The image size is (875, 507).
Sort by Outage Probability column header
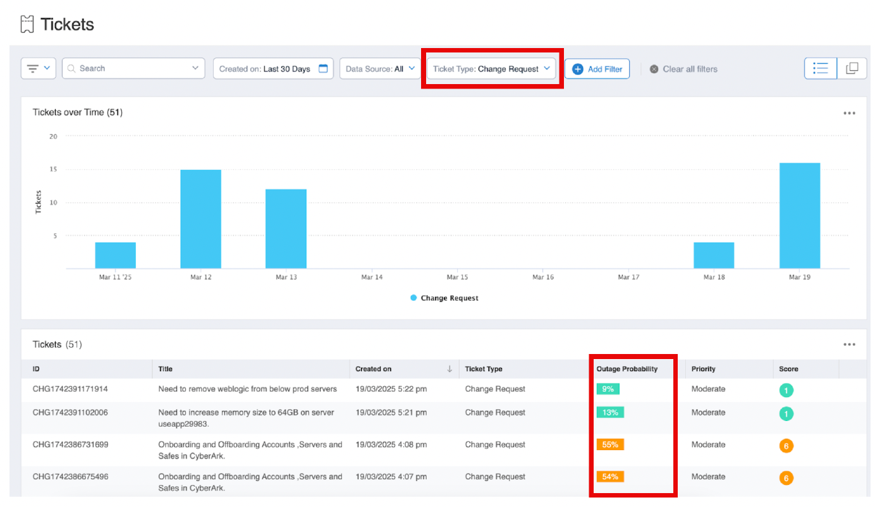(627, 369)
